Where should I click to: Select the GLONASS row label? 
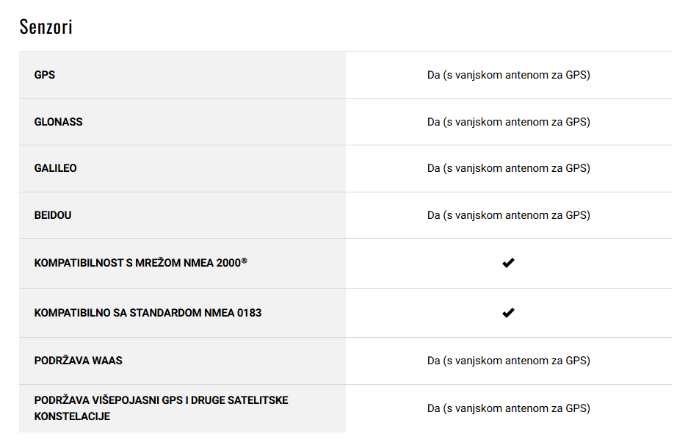tap(58, 122)
